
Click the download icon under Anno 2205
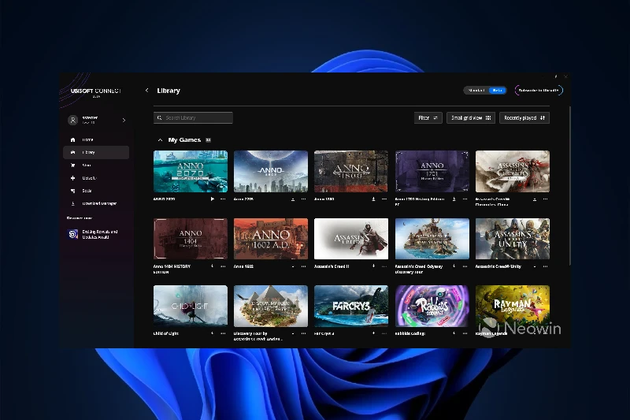pyautogui.click(x=293, y=199)
